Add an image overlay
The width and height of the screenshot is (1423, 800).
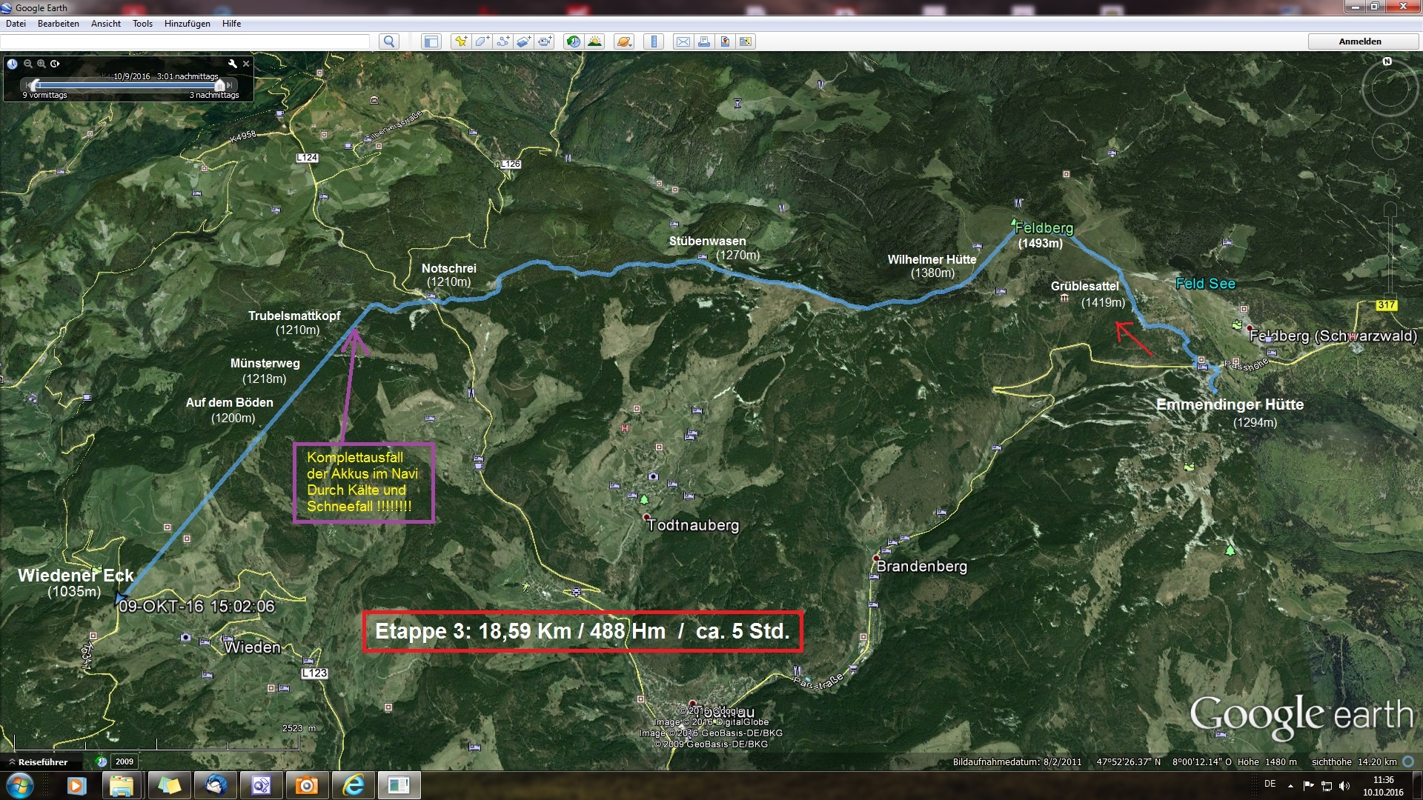[524, 41]
